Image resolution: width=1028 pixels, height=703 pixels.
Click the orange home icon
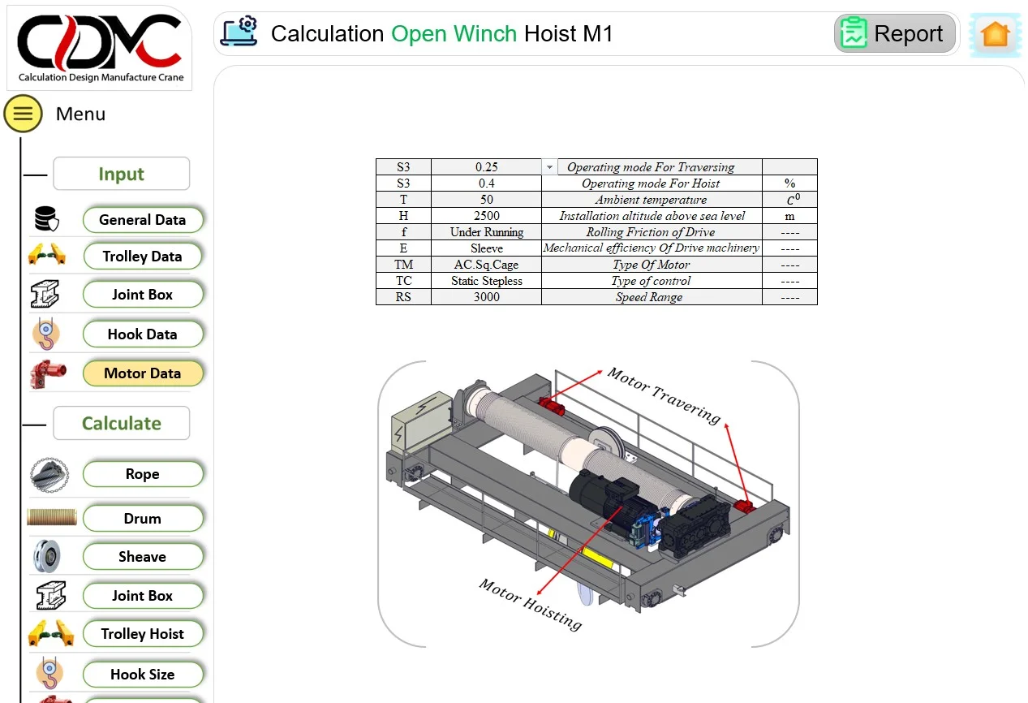[995, 34]
